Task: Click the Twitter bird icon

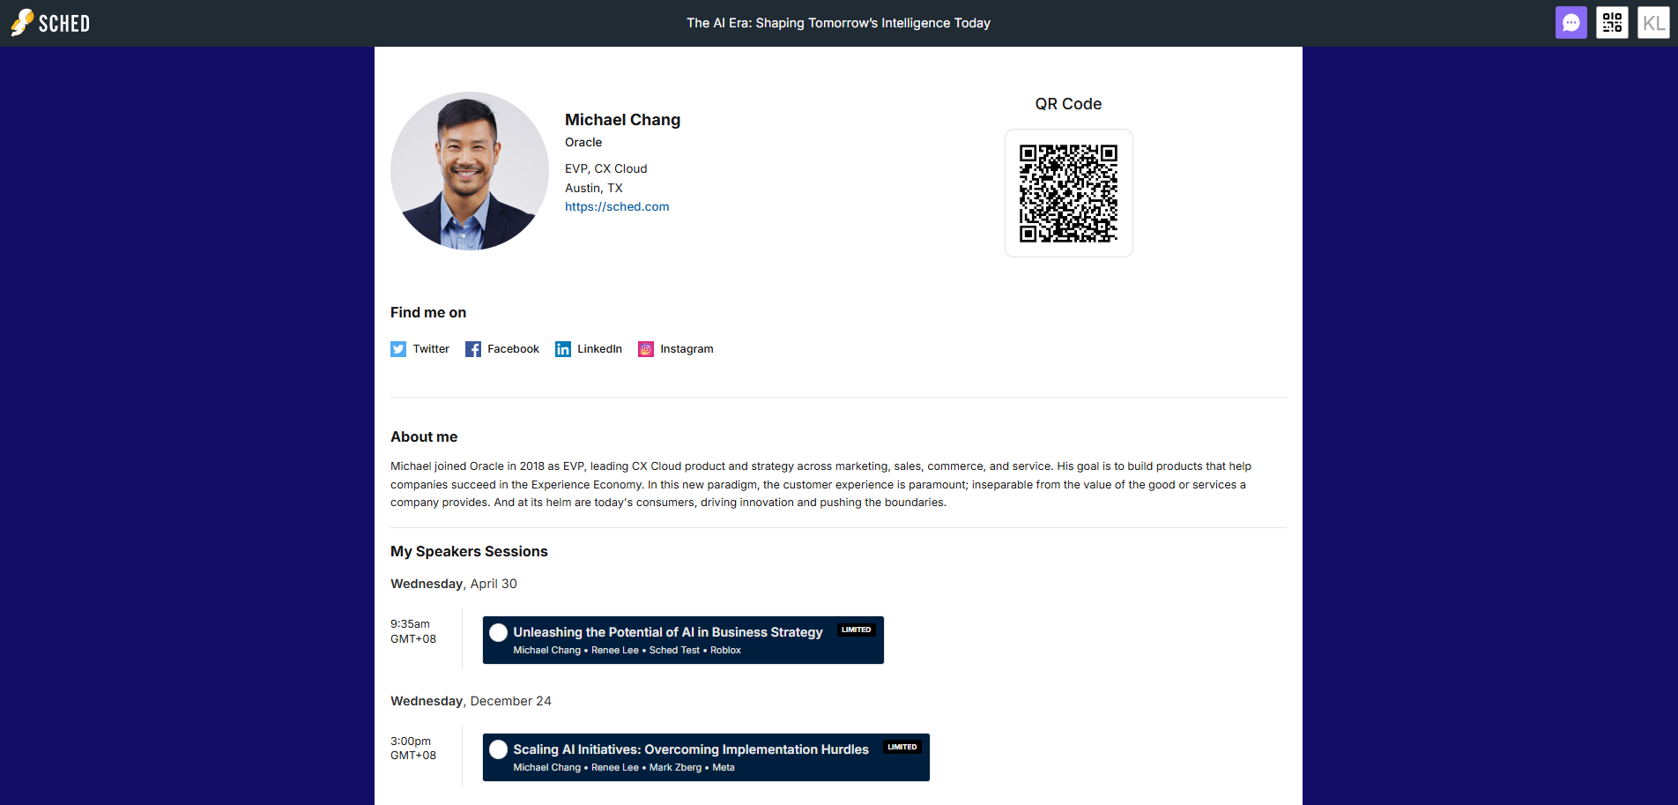Action: pyautogui.click(x=398, y=349)
